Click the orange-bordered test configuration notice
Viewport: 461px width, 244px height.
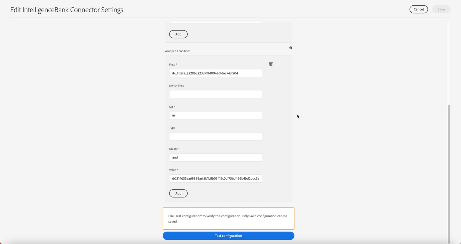228,219
